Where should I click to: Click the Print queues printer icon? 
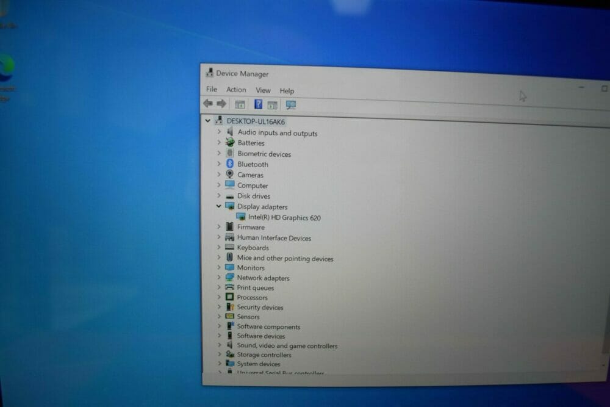[230, 287]
